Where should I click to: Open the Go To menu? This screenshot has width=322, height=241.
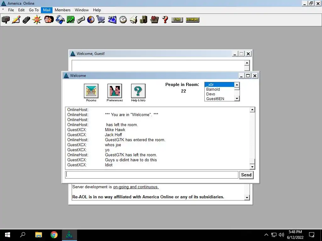(34, 10)
